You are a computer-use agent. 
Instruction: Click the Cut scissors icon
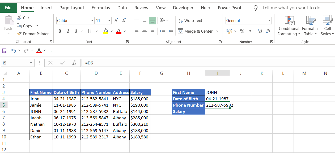point(19,18)
